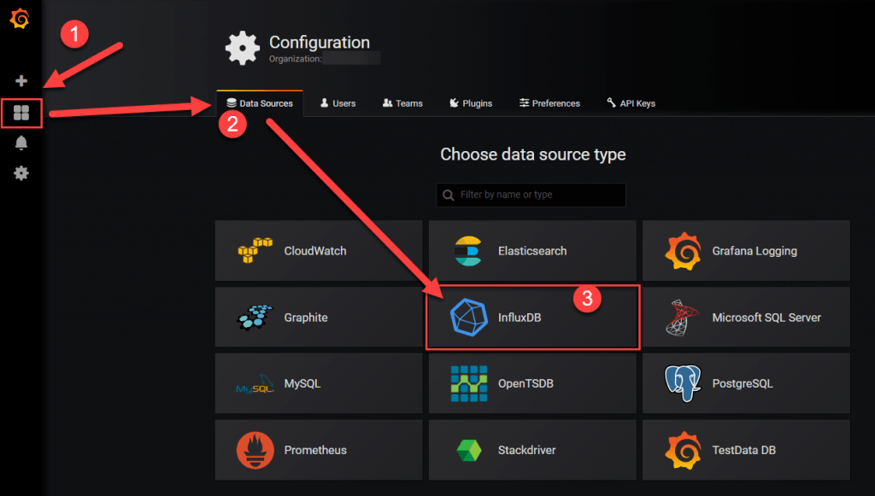
Task: Open the API Keys tab
Action: click(631, 103)
